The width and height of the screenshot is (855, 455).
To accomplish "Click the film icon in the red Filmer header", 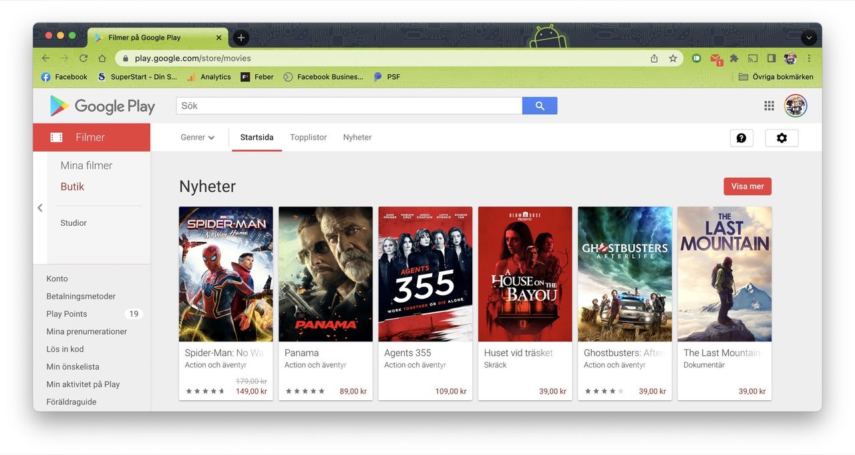I will point(56,137).
